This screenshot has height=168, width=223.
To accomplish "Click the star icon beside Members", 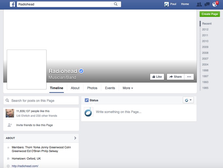I will pos(8,147).
